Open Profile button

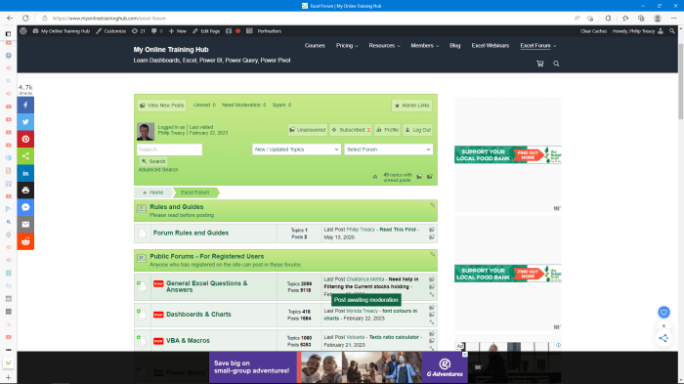[387, 130]
